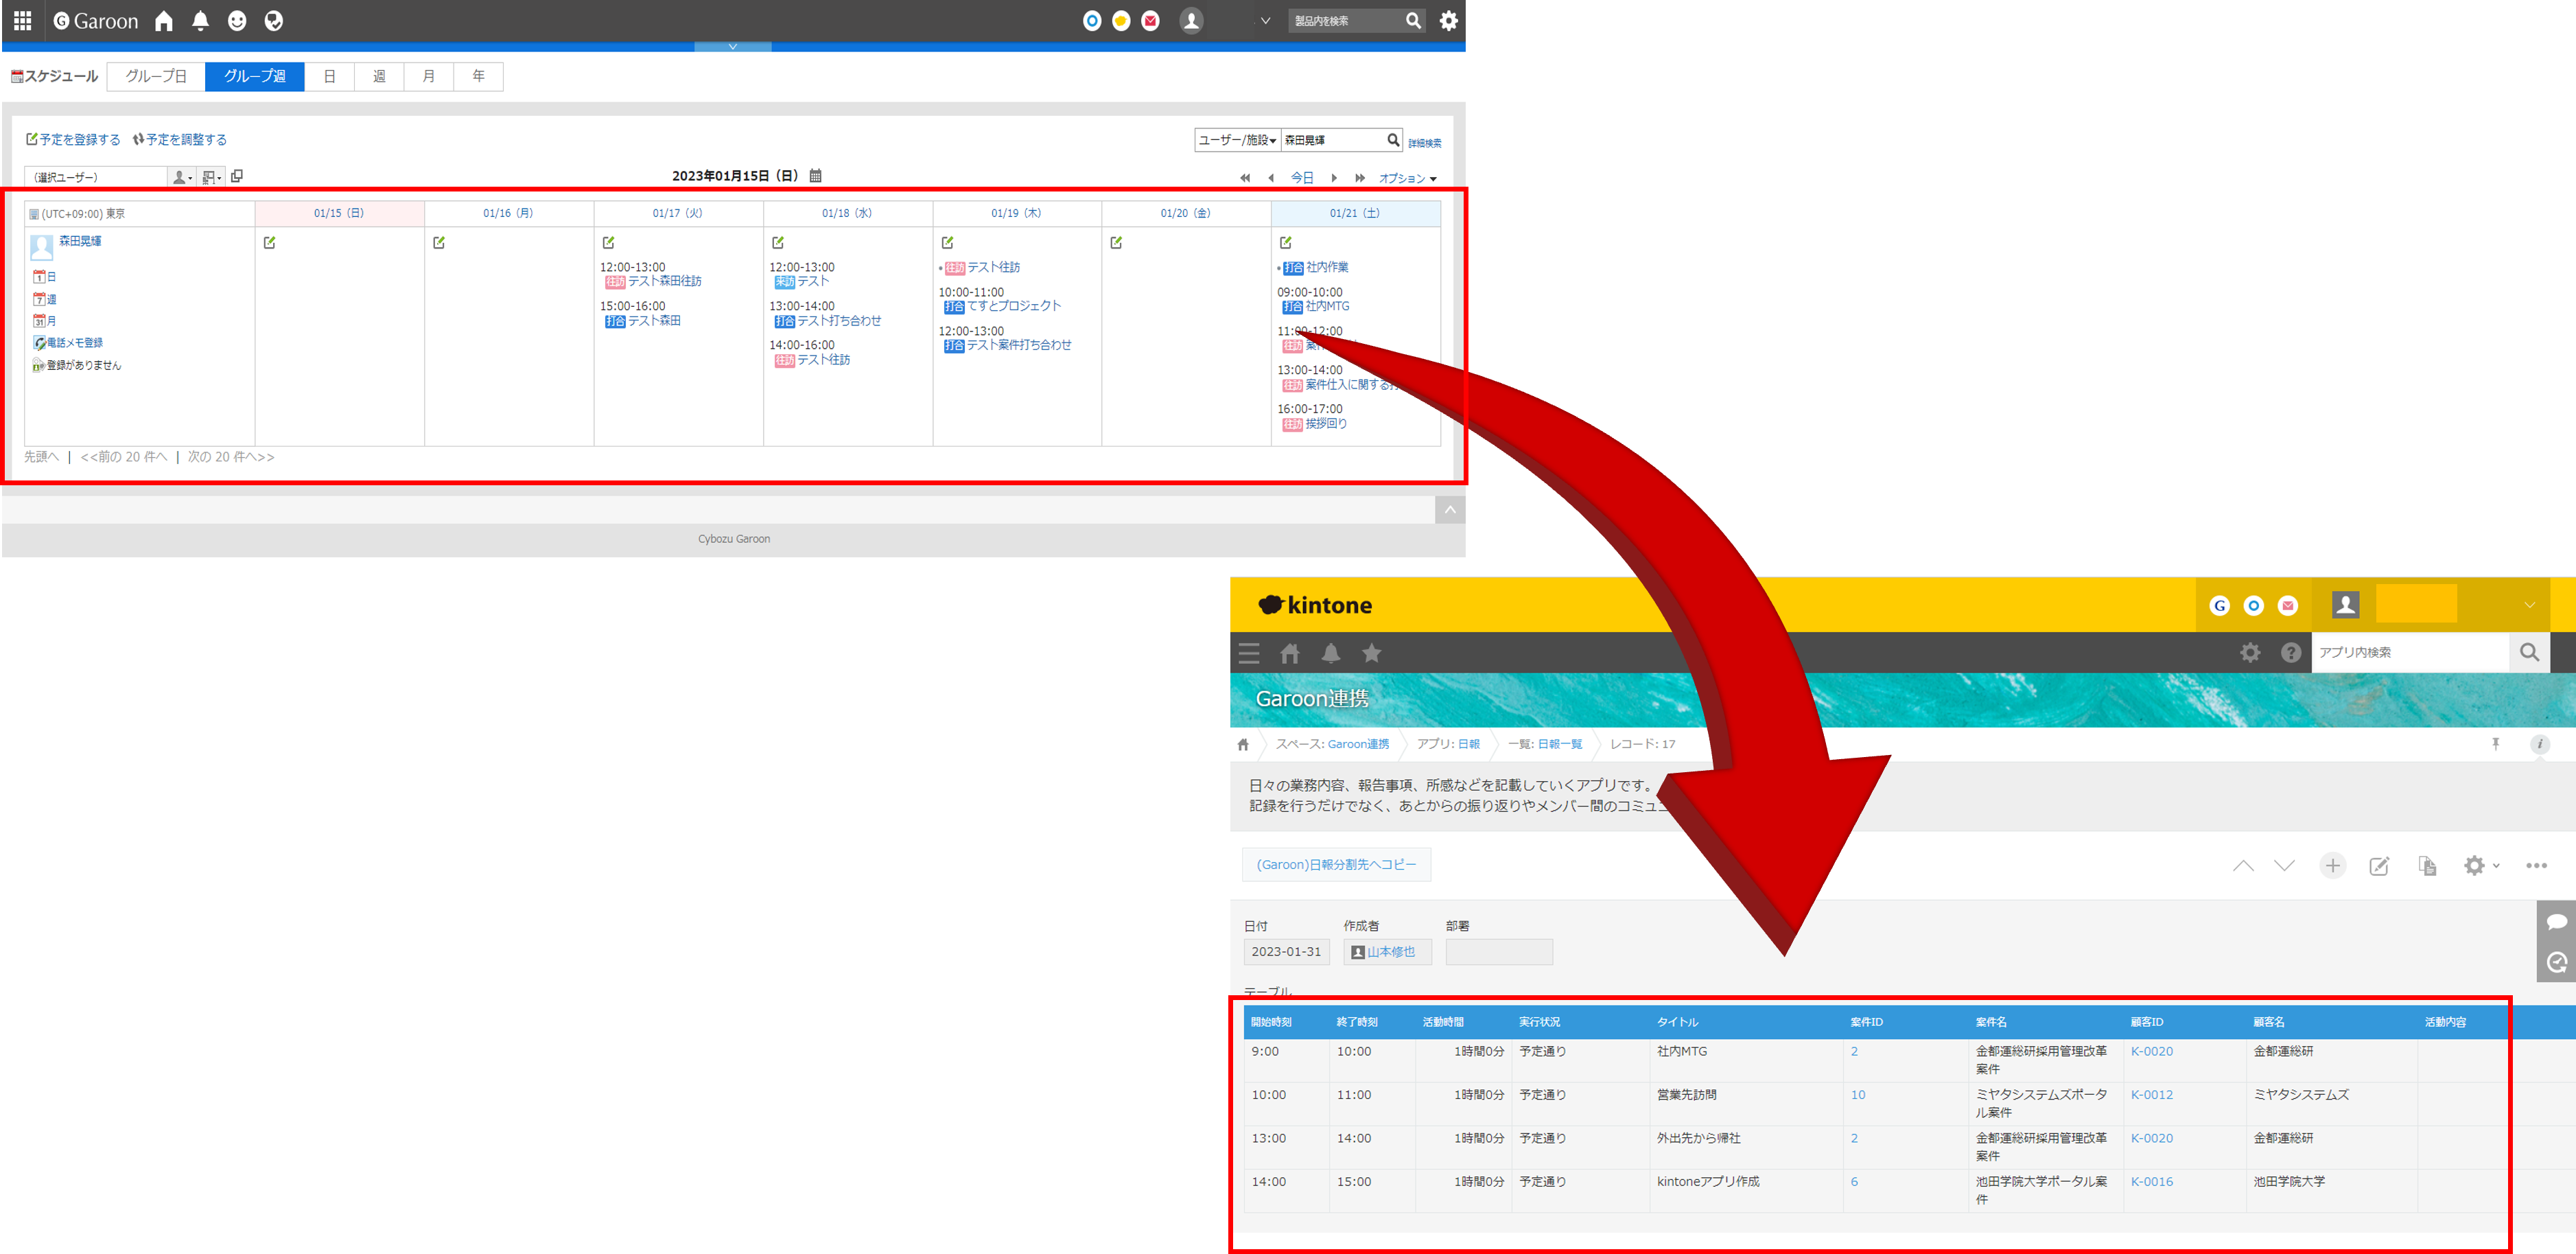This screenshot has height=1254, width=2576.
Task: Click the add record plus icon in kintone
Action: [2333, 866]
